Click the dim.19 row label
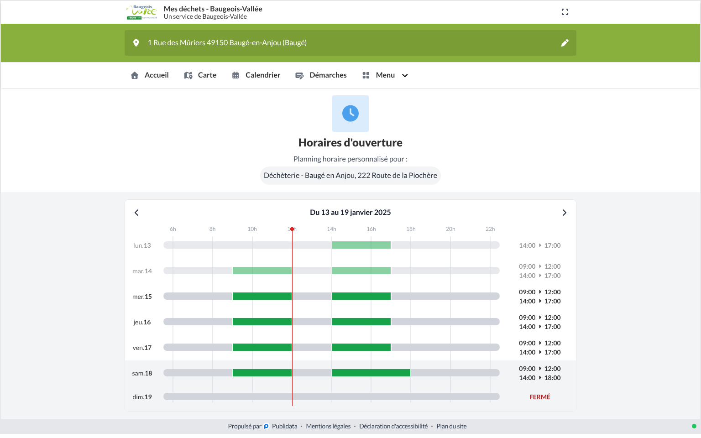This screenshot has width=701, height=438. tap(142, 397)
